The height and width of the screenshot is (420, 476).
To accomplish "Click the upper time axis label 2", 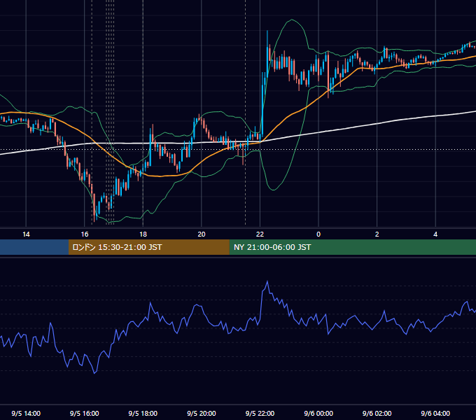I will tap(377, 234).
